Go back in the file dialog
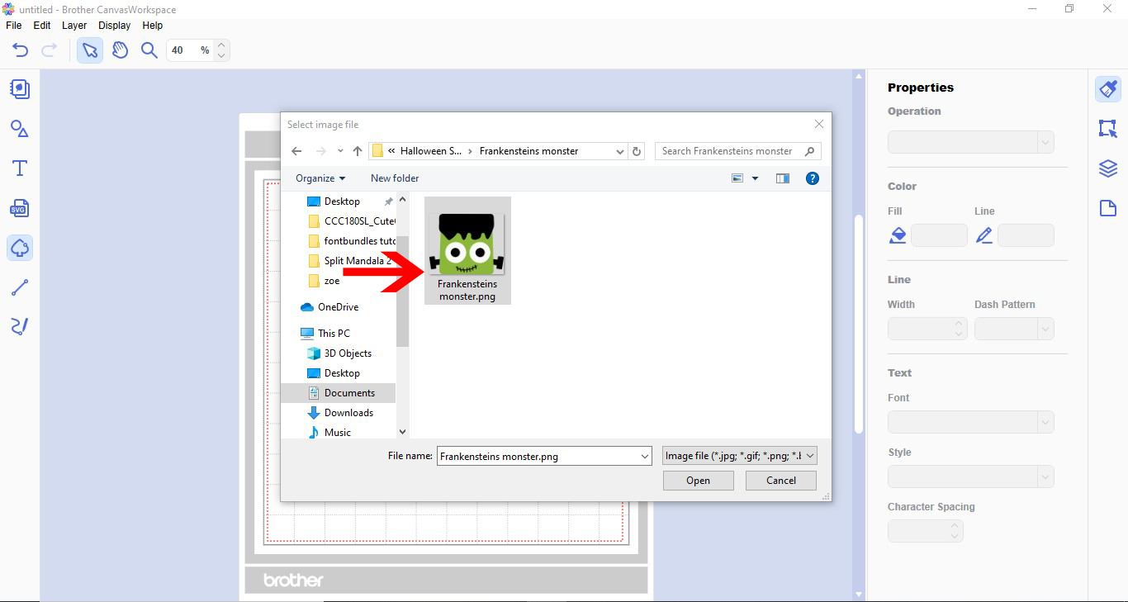 click(296, 151)
